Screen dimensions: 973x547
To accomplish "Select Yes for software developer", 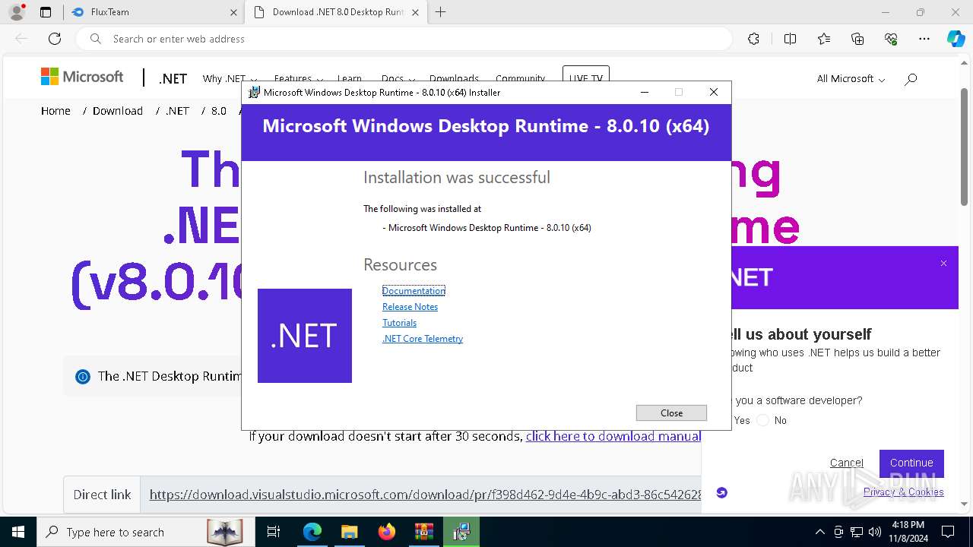I will [x=742, y=420].
